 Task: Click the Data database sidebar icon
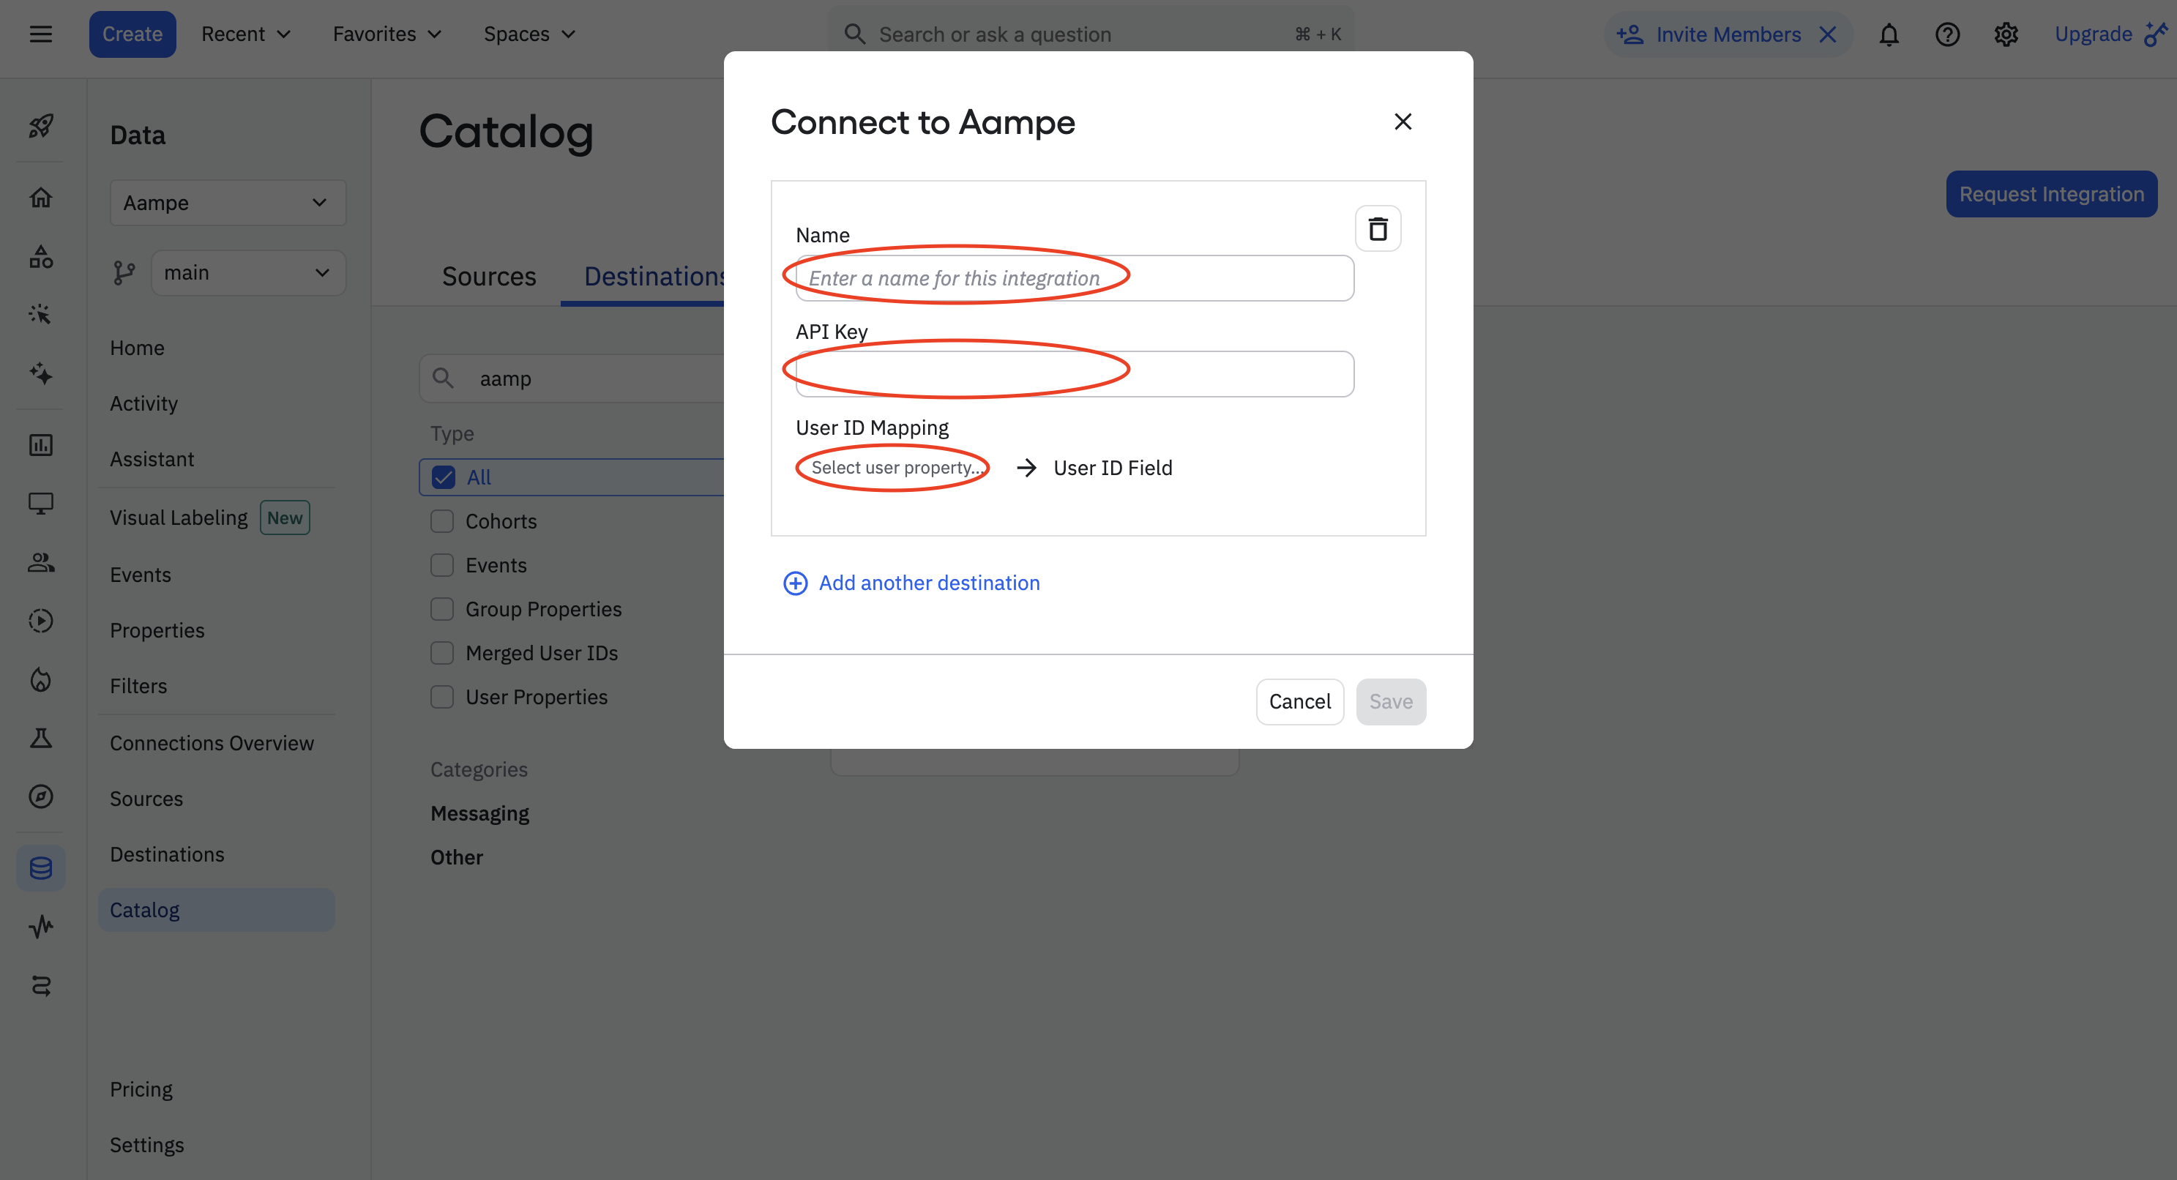(x=40, y=868)
